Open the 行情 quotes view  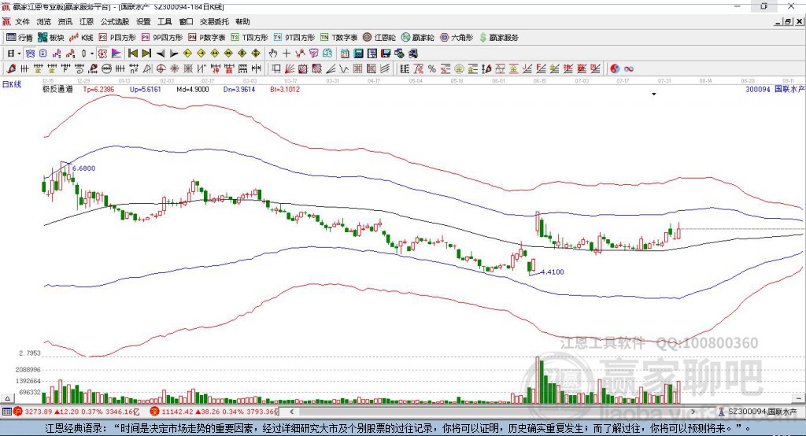coord(19,38)
